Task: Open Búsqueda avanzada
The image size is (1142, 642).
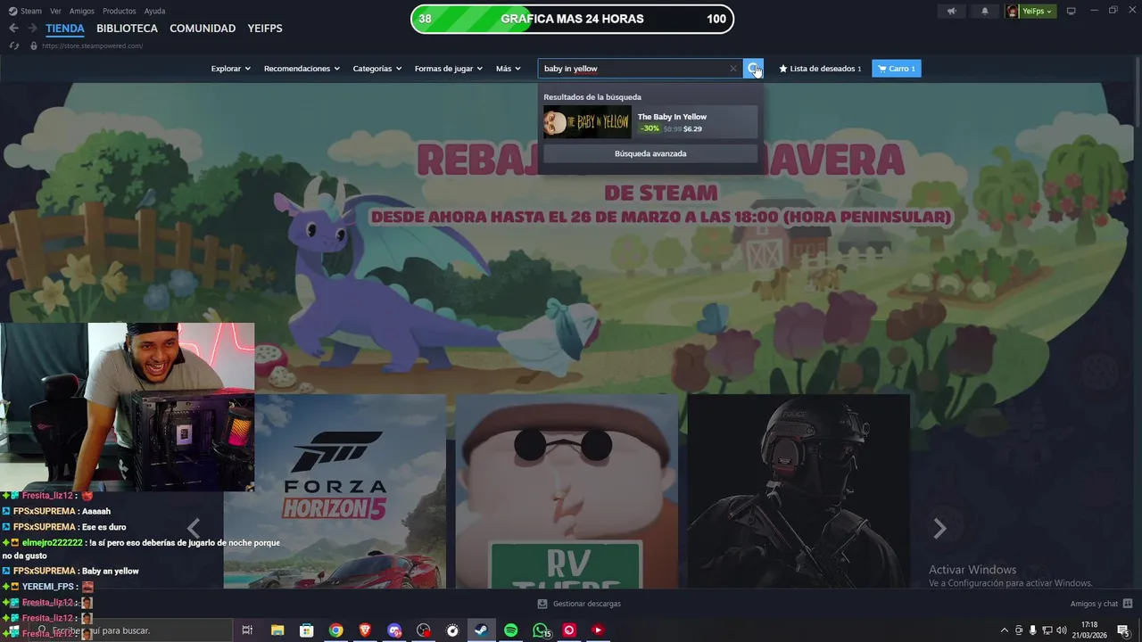Action: pos(650,153)
